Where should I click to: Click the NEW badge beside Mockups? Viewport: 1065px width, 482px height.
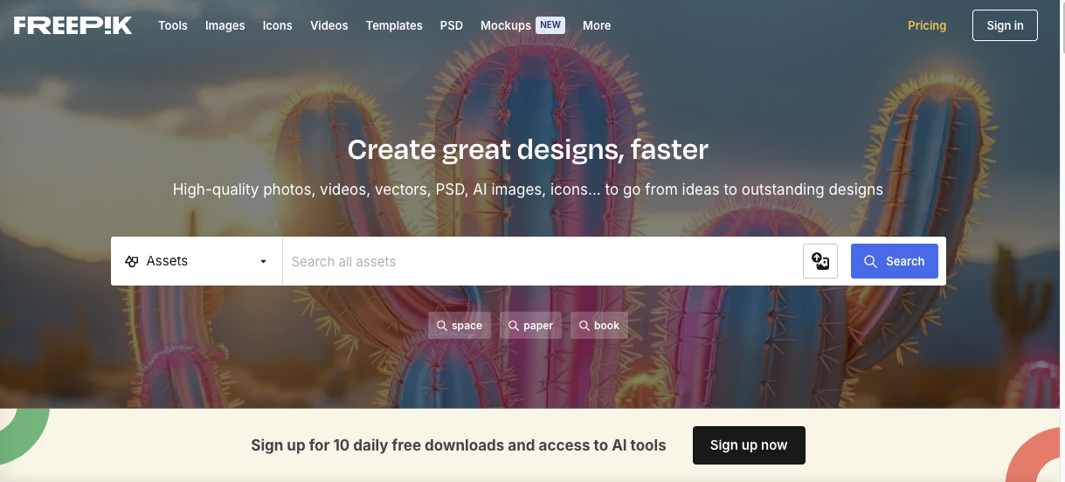(x=550, y=25)
